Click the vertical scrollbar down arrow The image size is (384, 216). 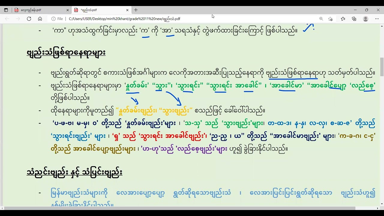tap(382, 205)
